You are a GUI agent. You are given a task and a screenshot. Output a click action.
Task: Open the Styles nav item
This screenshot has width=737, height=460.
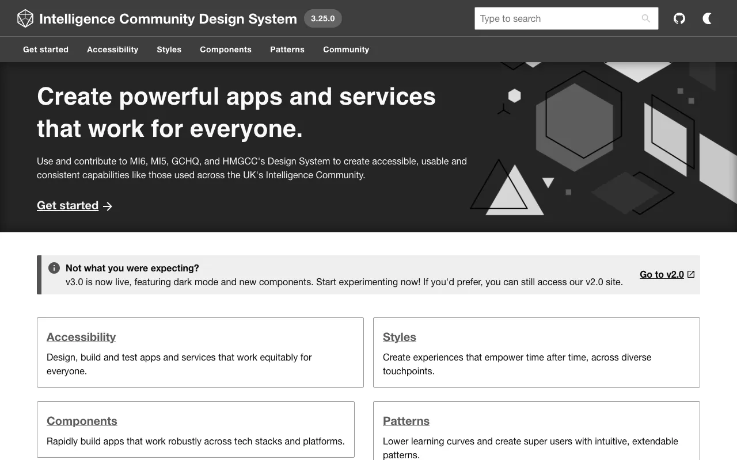[x=169, y=49]
